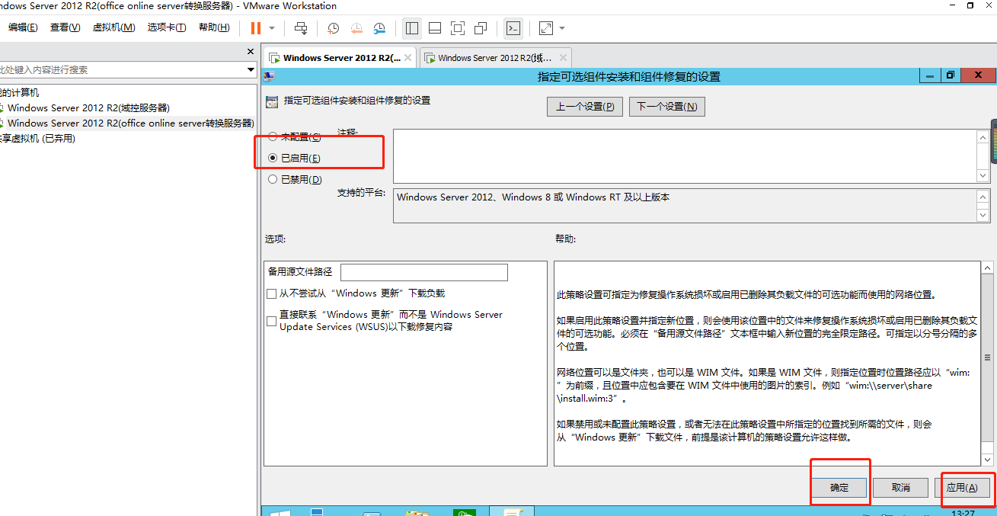Image resolution: width=997 pixels, height=516 pixels.
Task: Open the 选项卡(T) menu
Action: tap(167, 27)
